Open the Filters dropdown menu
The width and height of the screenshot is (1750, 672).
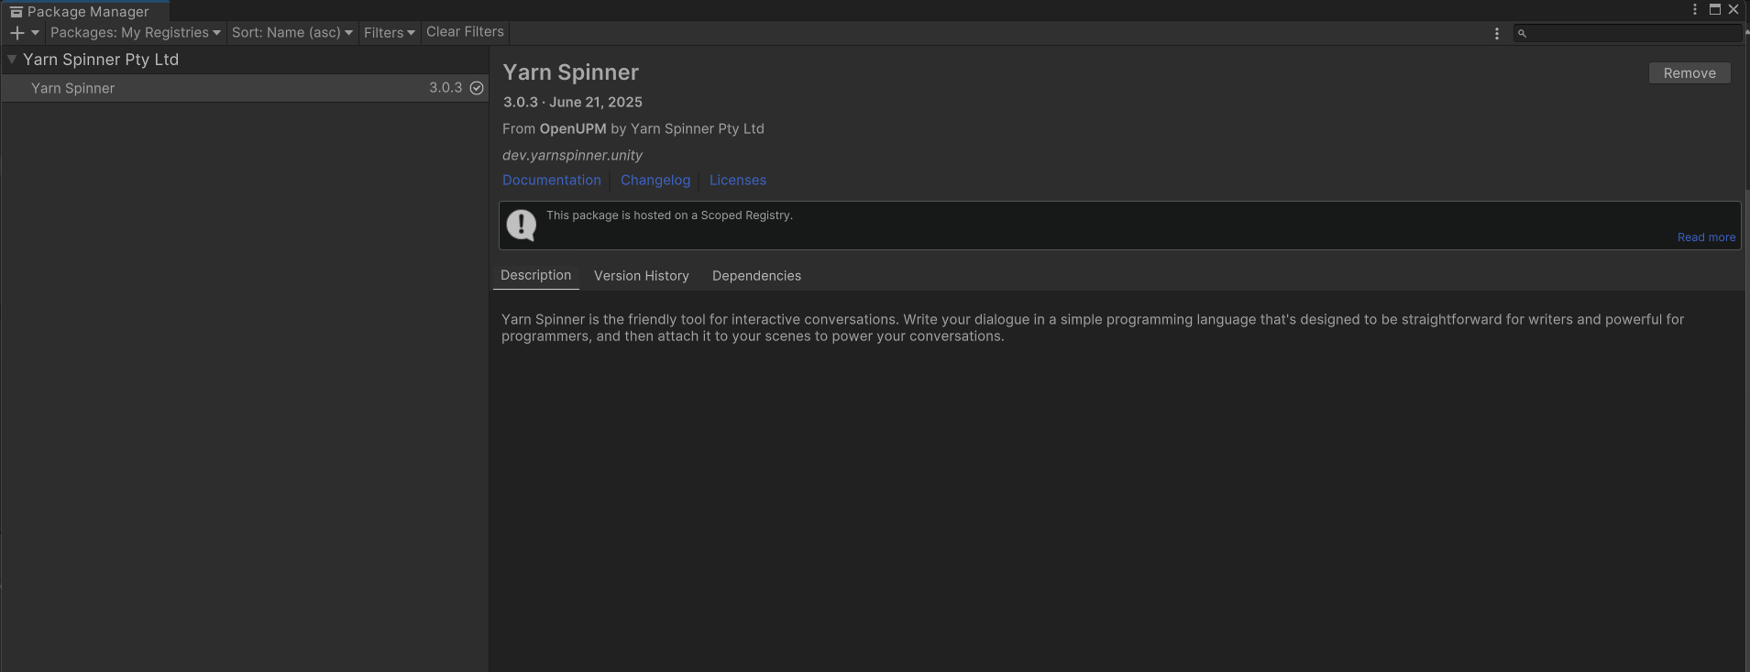click(x=389, y=33)
